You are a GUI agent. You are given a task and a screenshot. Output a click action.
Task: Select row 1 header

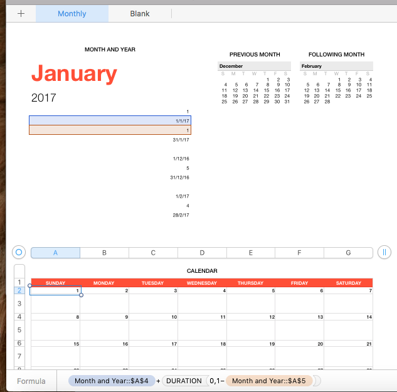[x=19, y=282]
